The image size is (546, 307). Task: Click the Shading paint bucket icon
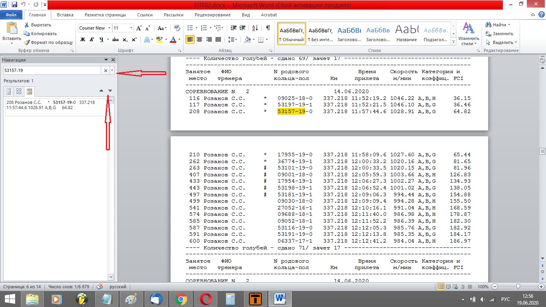[x=247, y=40]
